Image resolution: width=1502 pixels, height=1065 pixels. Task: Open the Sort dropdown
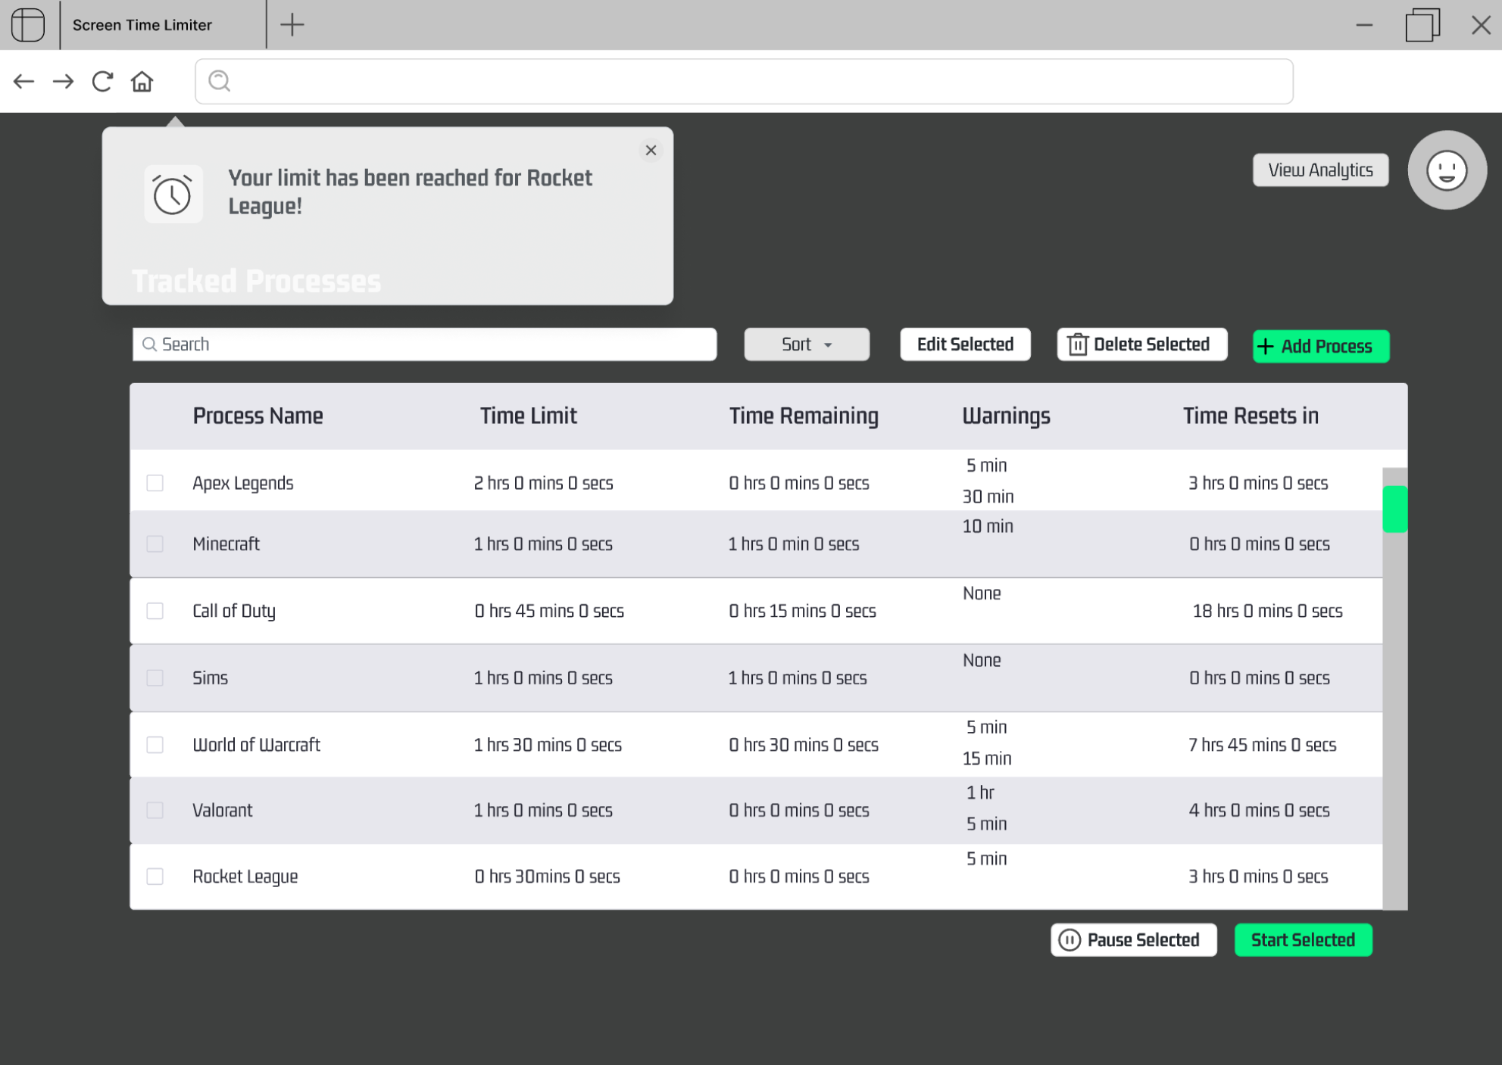[807, 344]
